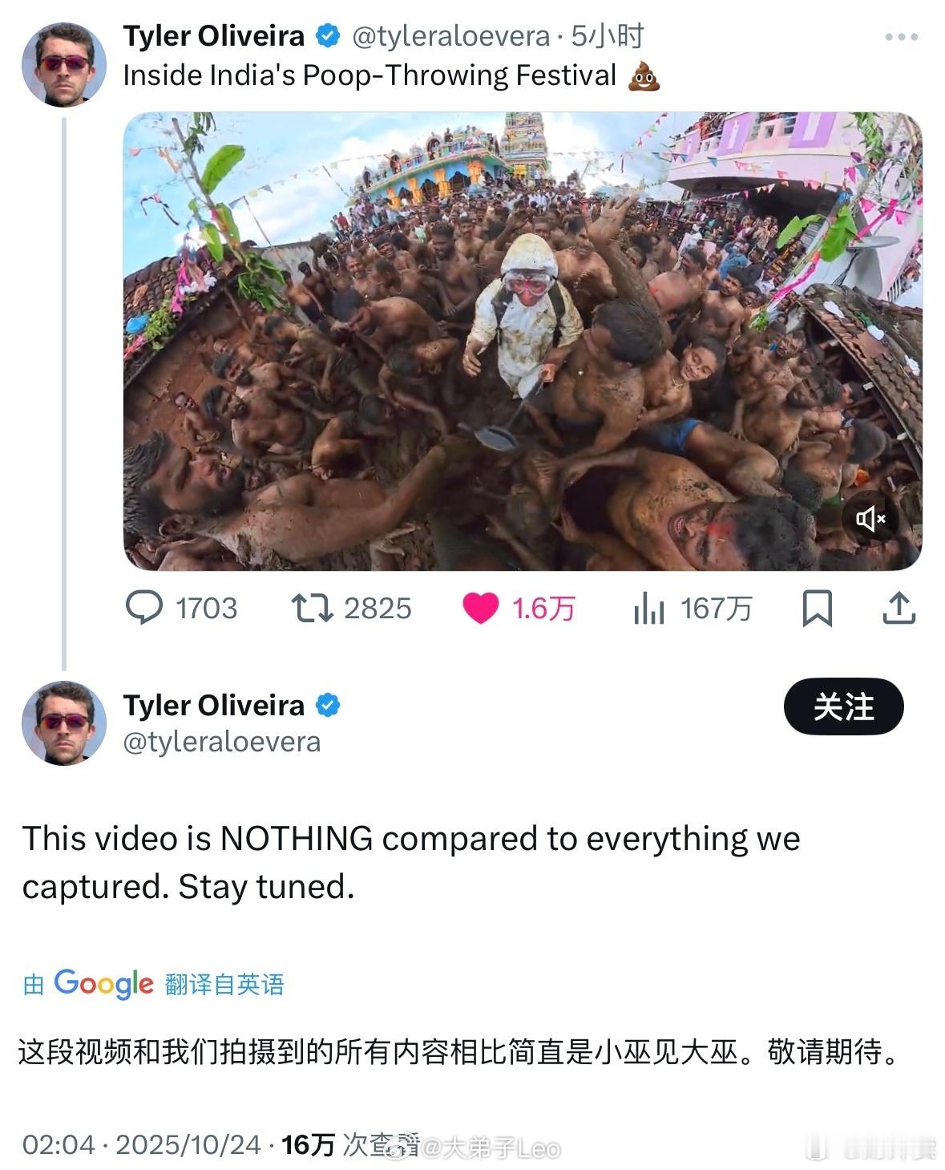
Task: Open the 5小时 timestamp link
Action: pos(608,36)
